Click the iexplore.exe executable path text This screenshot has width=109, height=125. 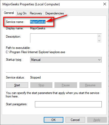(x=35, y=52)
